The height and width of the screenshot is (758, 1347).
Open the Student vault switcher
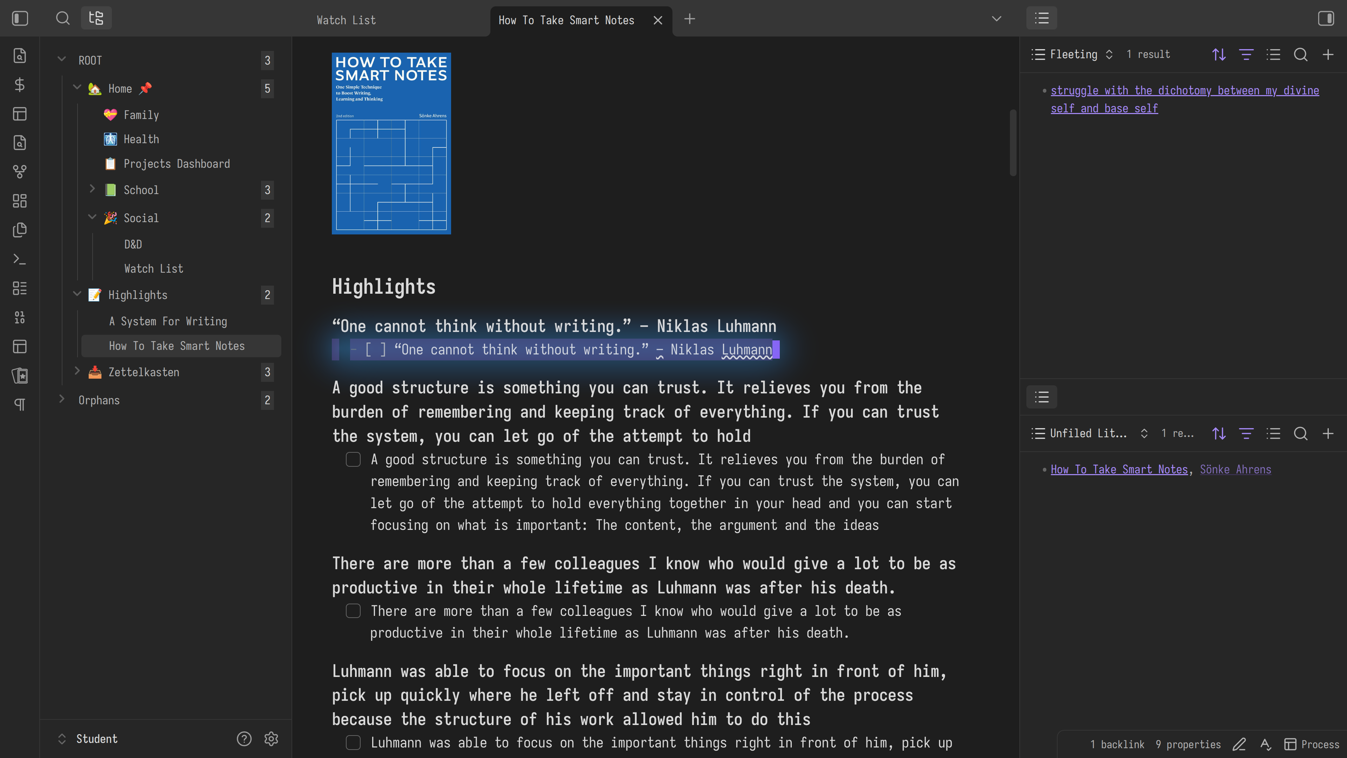click(x=88, y=739)
